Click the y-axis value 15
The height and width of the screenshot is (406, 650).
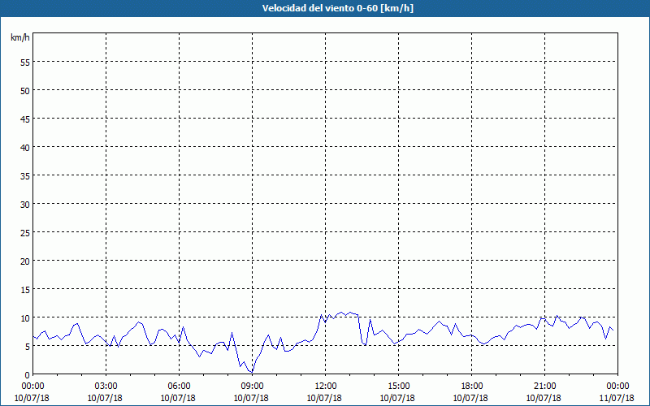coord(25,289)
